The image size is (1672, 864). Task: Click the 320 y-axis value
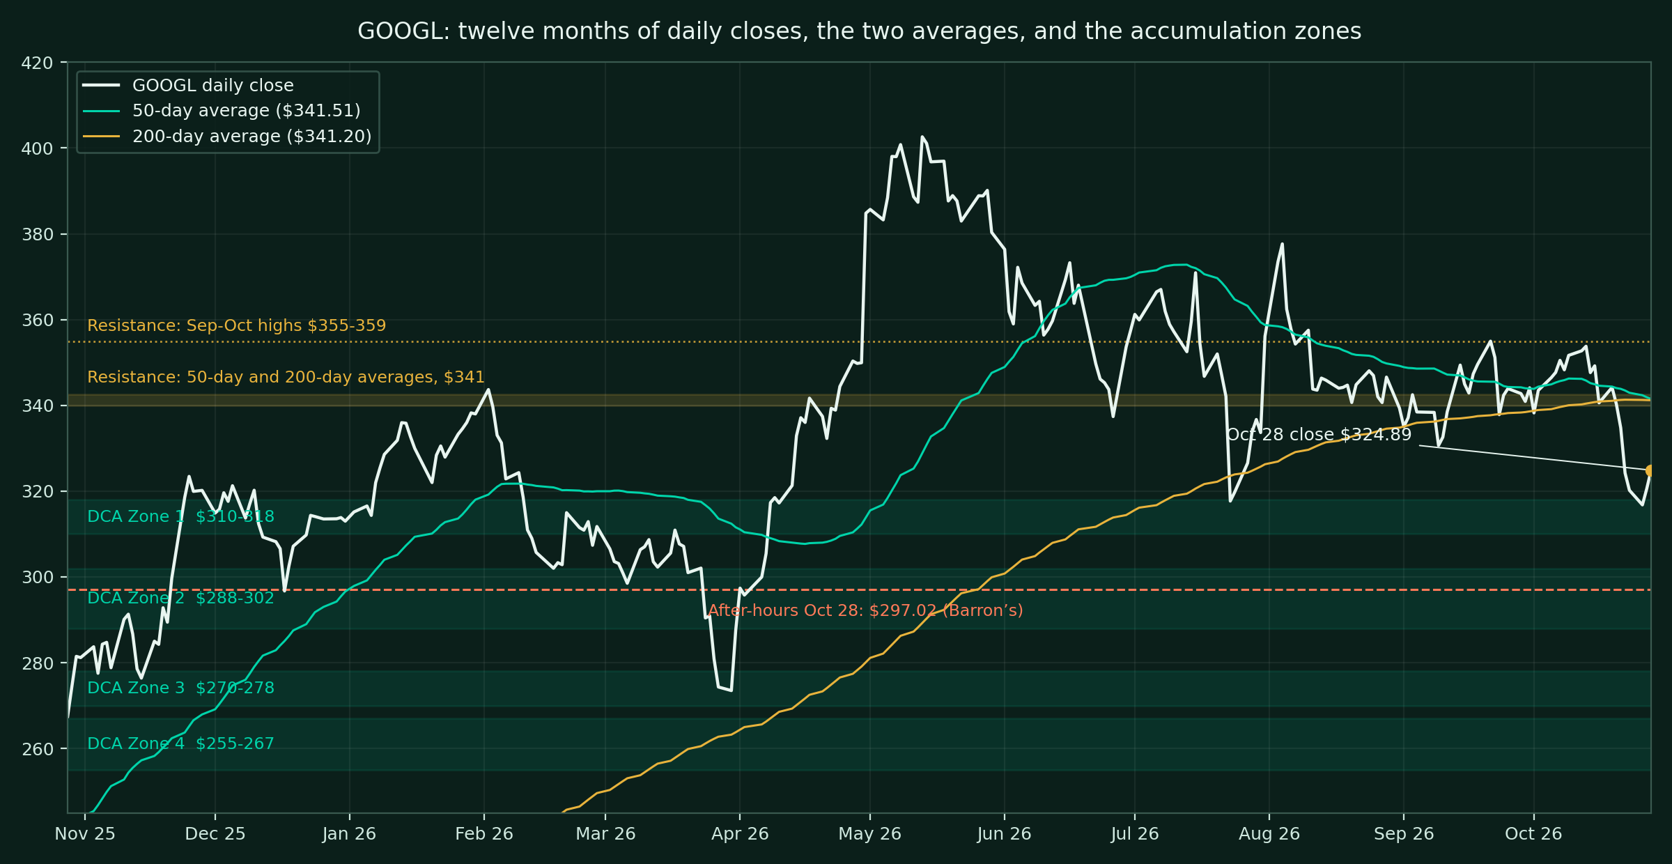(37, 492)
